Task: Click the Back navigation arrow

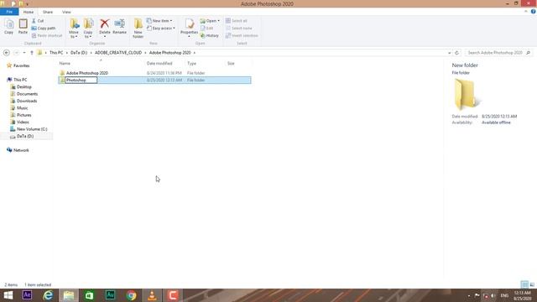Action: tap(7, 53)
